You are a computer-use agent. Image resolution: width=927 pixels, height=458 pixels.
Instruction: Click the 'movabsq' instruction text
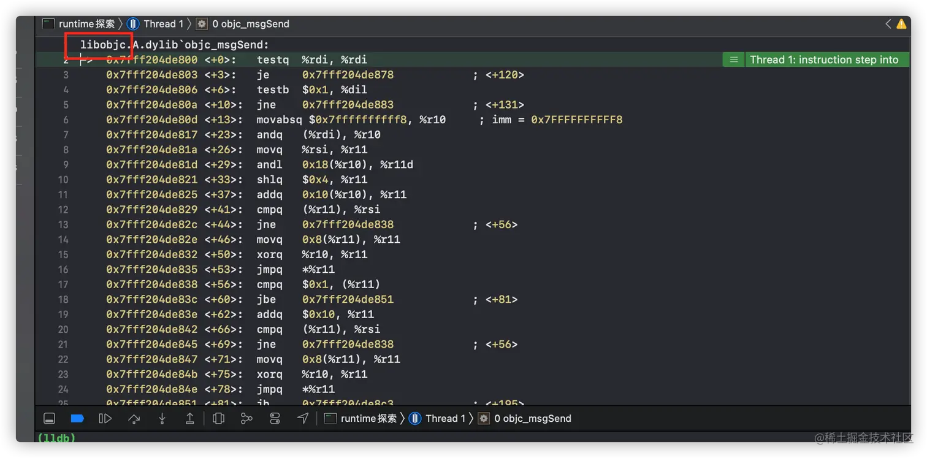(x=280, y=120)
